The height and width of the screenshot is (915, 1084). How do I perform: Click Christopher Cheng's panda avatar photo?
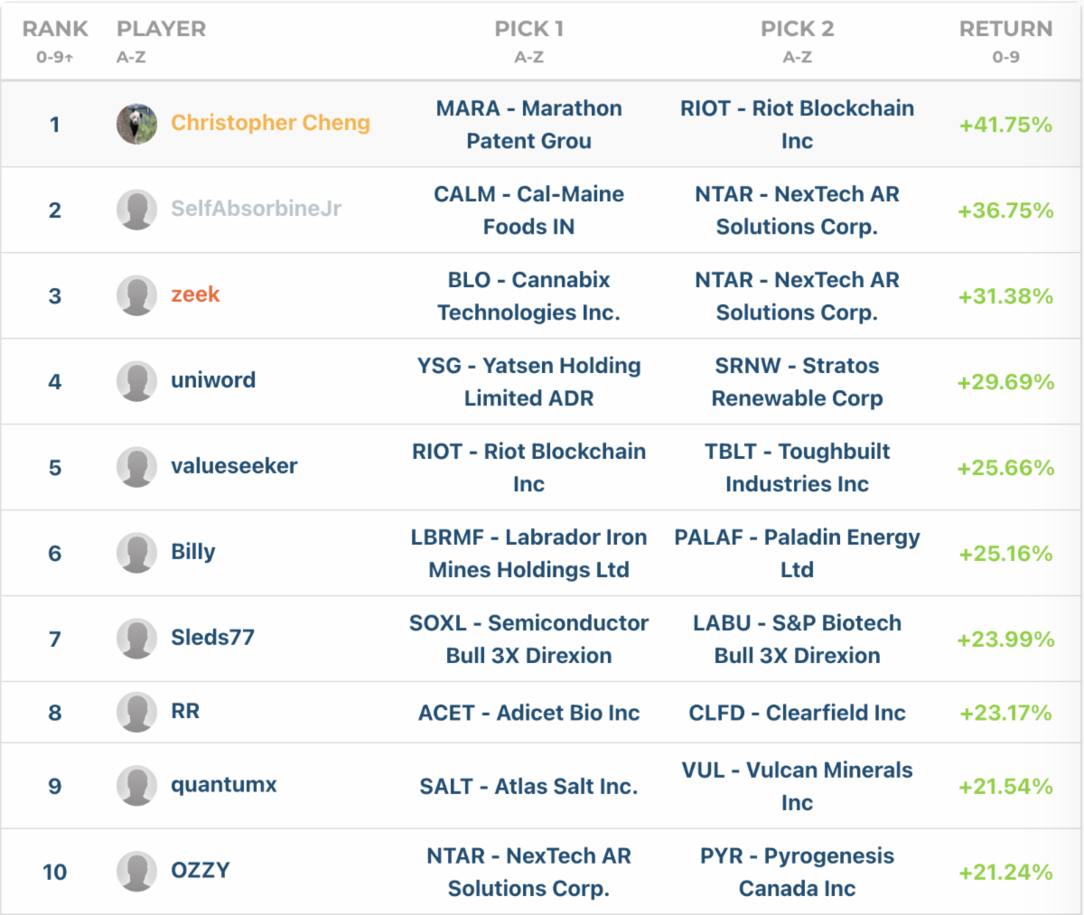136,124
